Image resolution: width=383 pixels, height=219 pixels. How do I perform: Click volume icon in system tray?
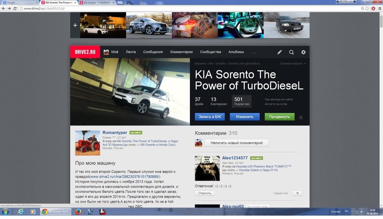click(362, 212)
